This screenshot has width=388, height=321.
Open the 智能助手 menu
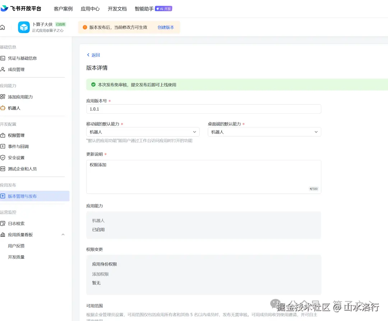[x=144, y=9]
